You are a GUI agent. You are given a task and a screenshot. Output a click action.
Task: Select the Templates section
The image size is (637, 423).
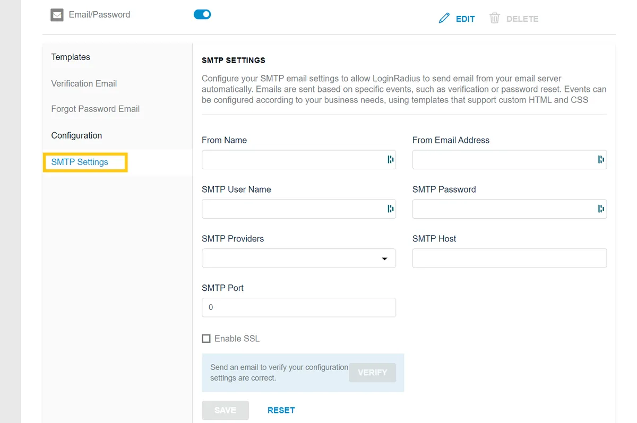[x=71, y=57]
